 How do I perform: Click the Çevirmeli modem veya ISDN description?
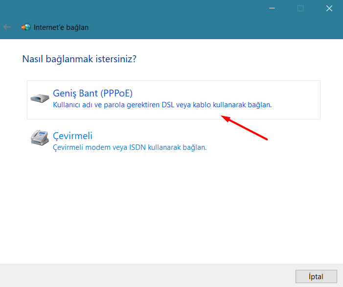click(129, 147)
